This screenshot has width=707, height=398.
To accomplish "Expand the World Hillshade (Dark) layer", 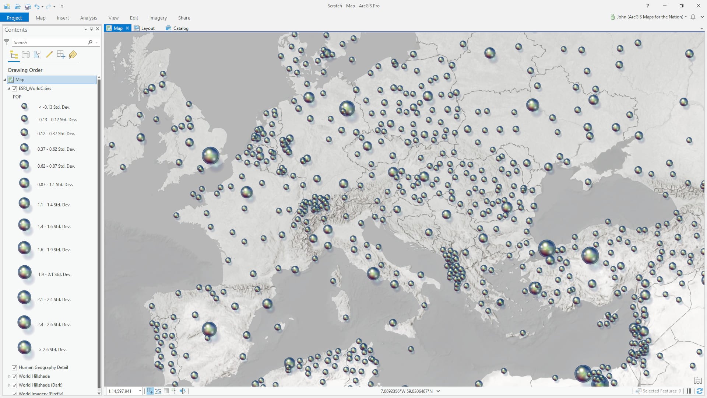I will coord(9,385).
